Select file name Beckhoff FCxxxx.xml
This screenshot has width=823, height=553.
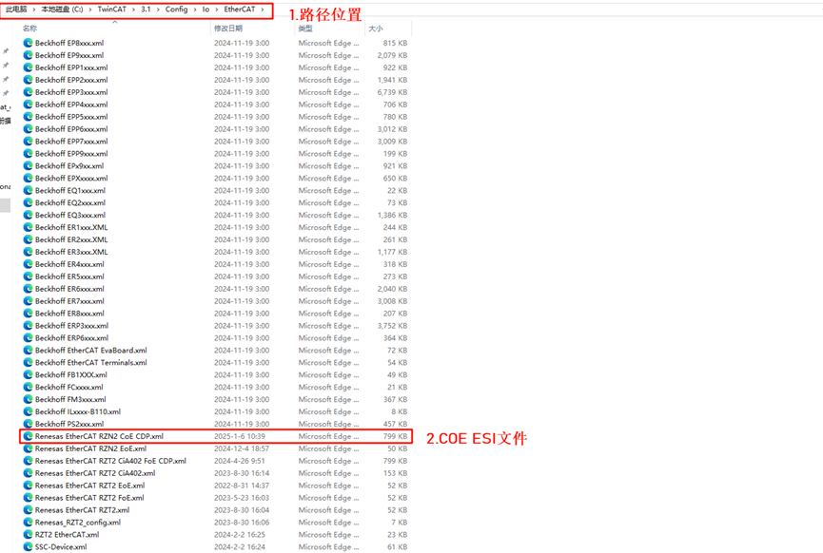pyautogui.click(x=69, y=387)
